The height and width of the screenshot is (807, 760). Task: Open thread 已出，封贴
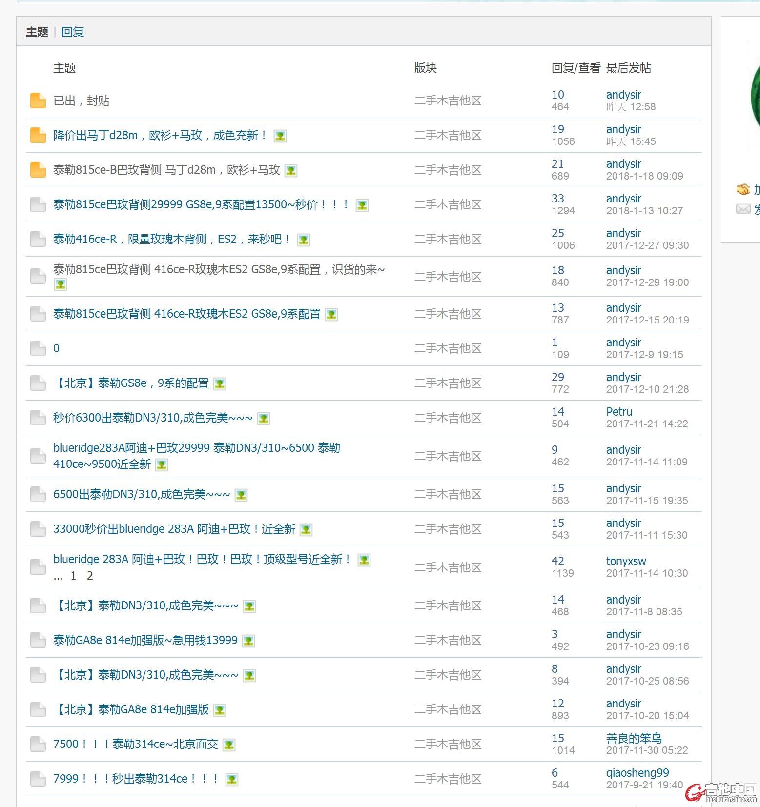(x=81, y=101)
